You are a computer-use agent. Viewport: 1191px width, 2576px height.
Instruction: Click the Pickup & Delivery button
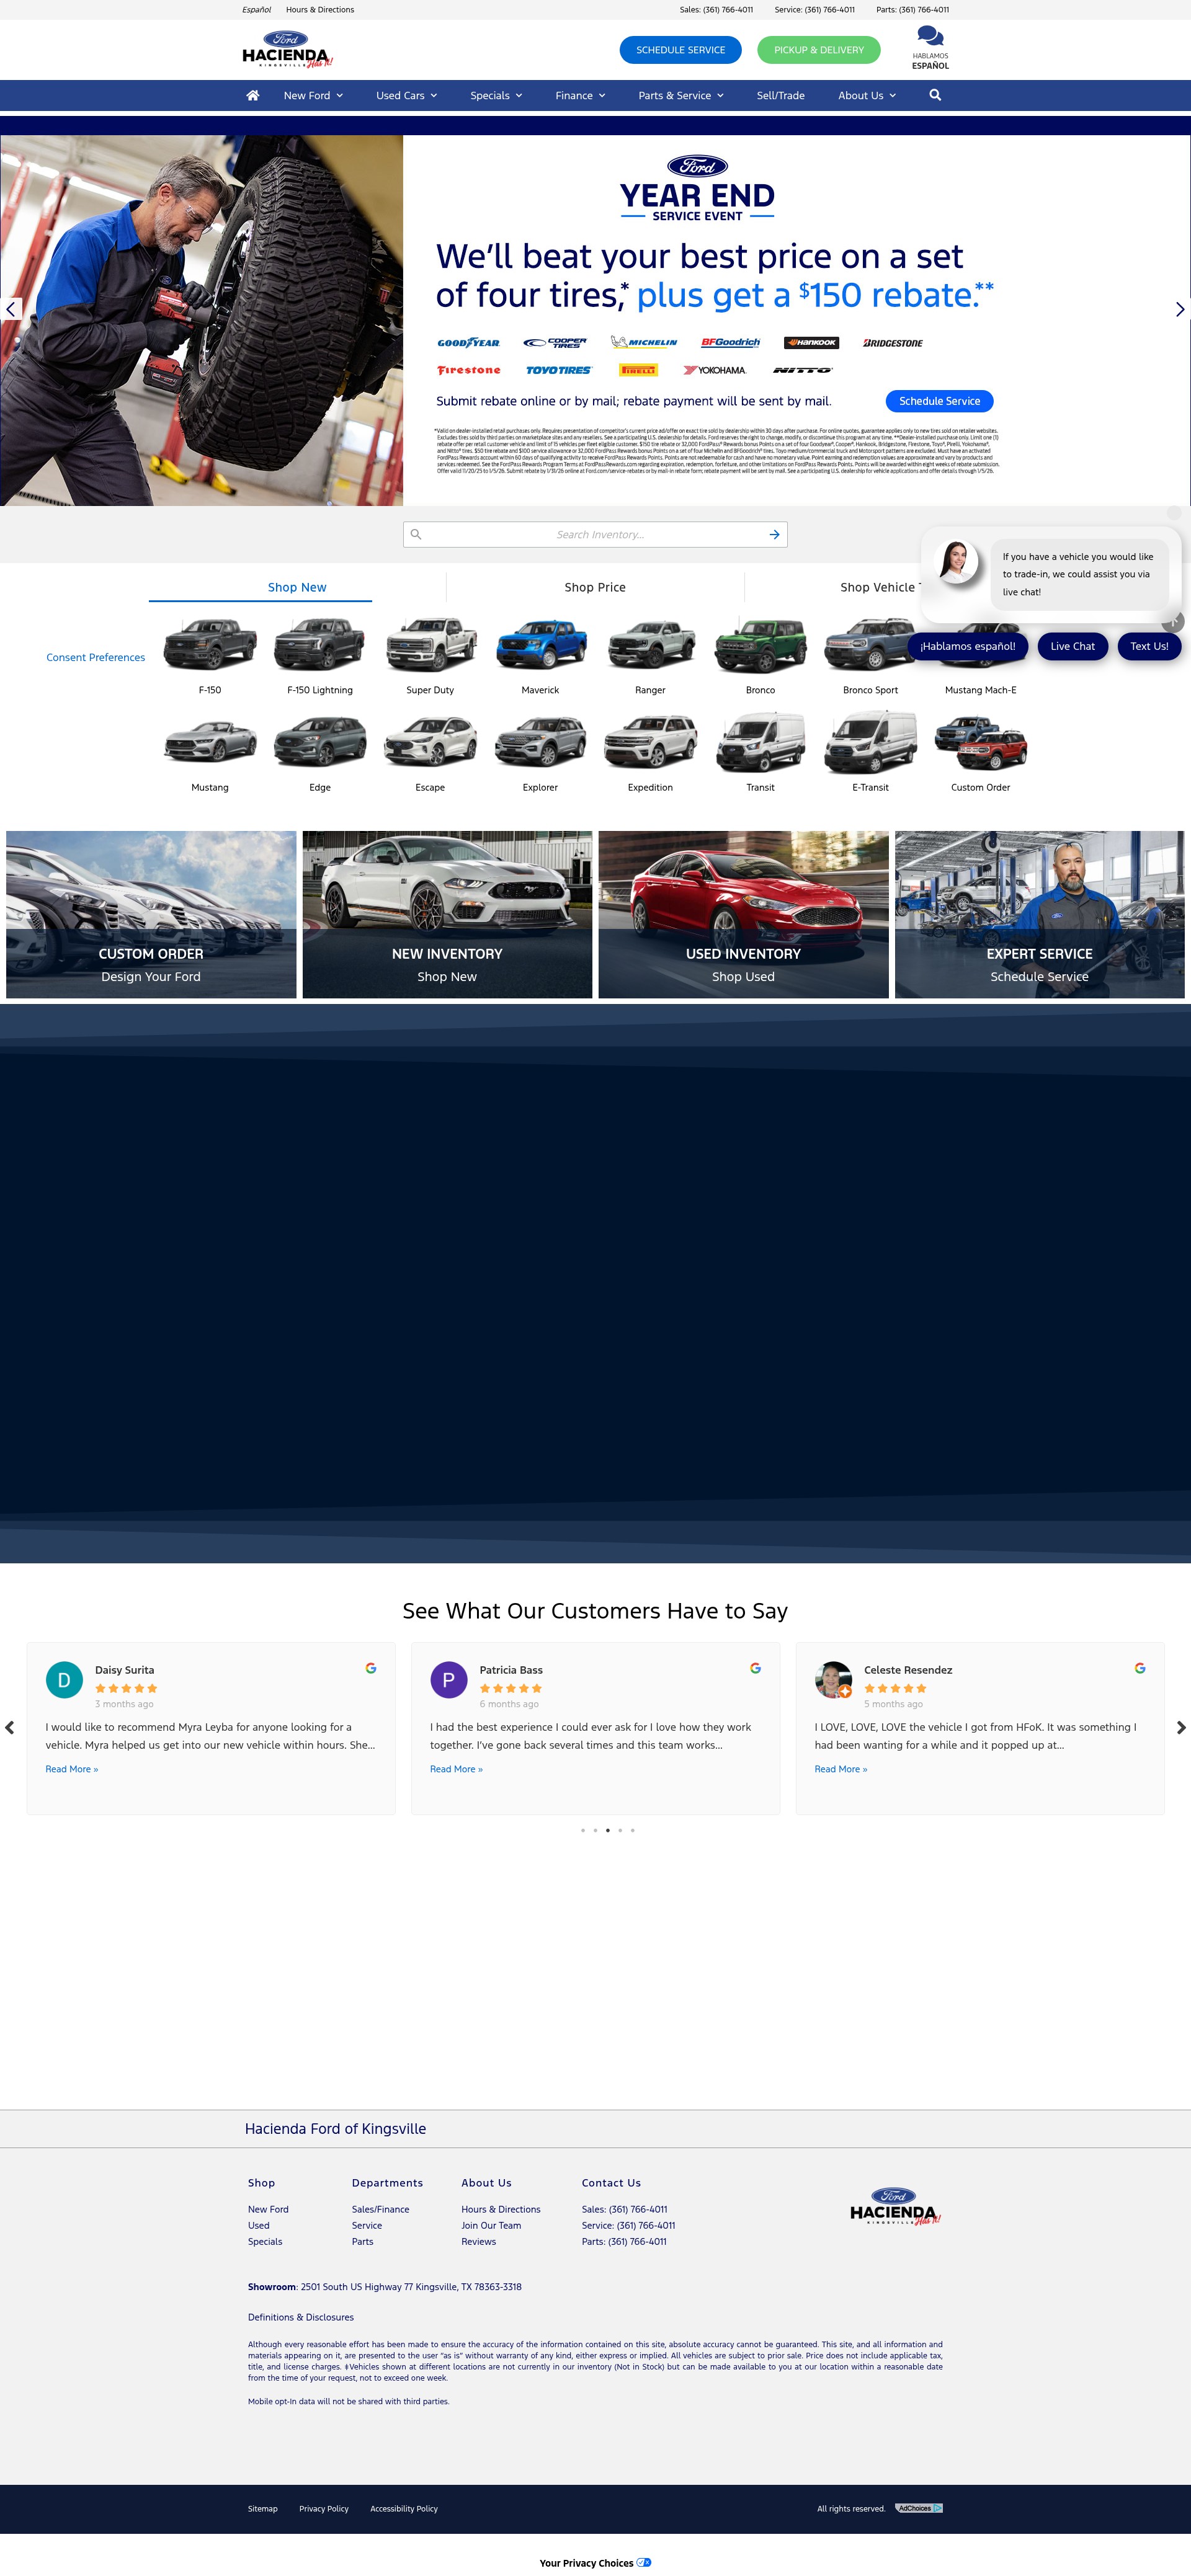819,50
